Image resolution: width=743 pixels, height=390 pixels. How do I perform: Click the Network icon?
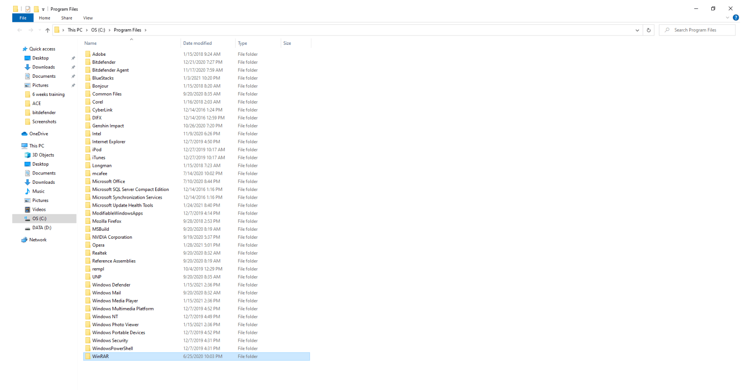tap(25, 240)
